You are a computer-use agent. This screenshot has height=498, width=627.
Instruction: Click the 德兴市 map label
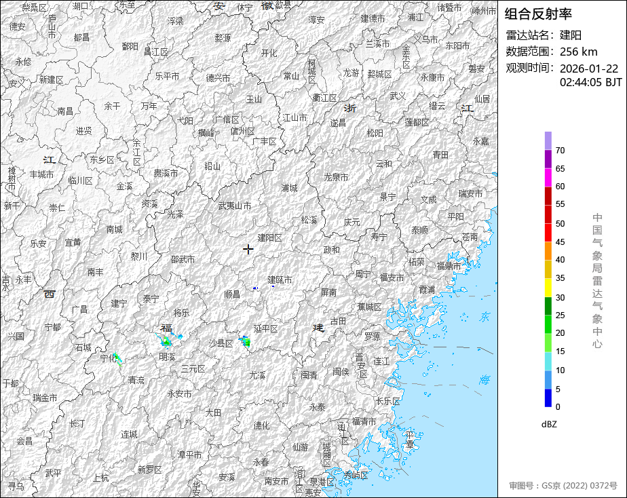(218, 78)
